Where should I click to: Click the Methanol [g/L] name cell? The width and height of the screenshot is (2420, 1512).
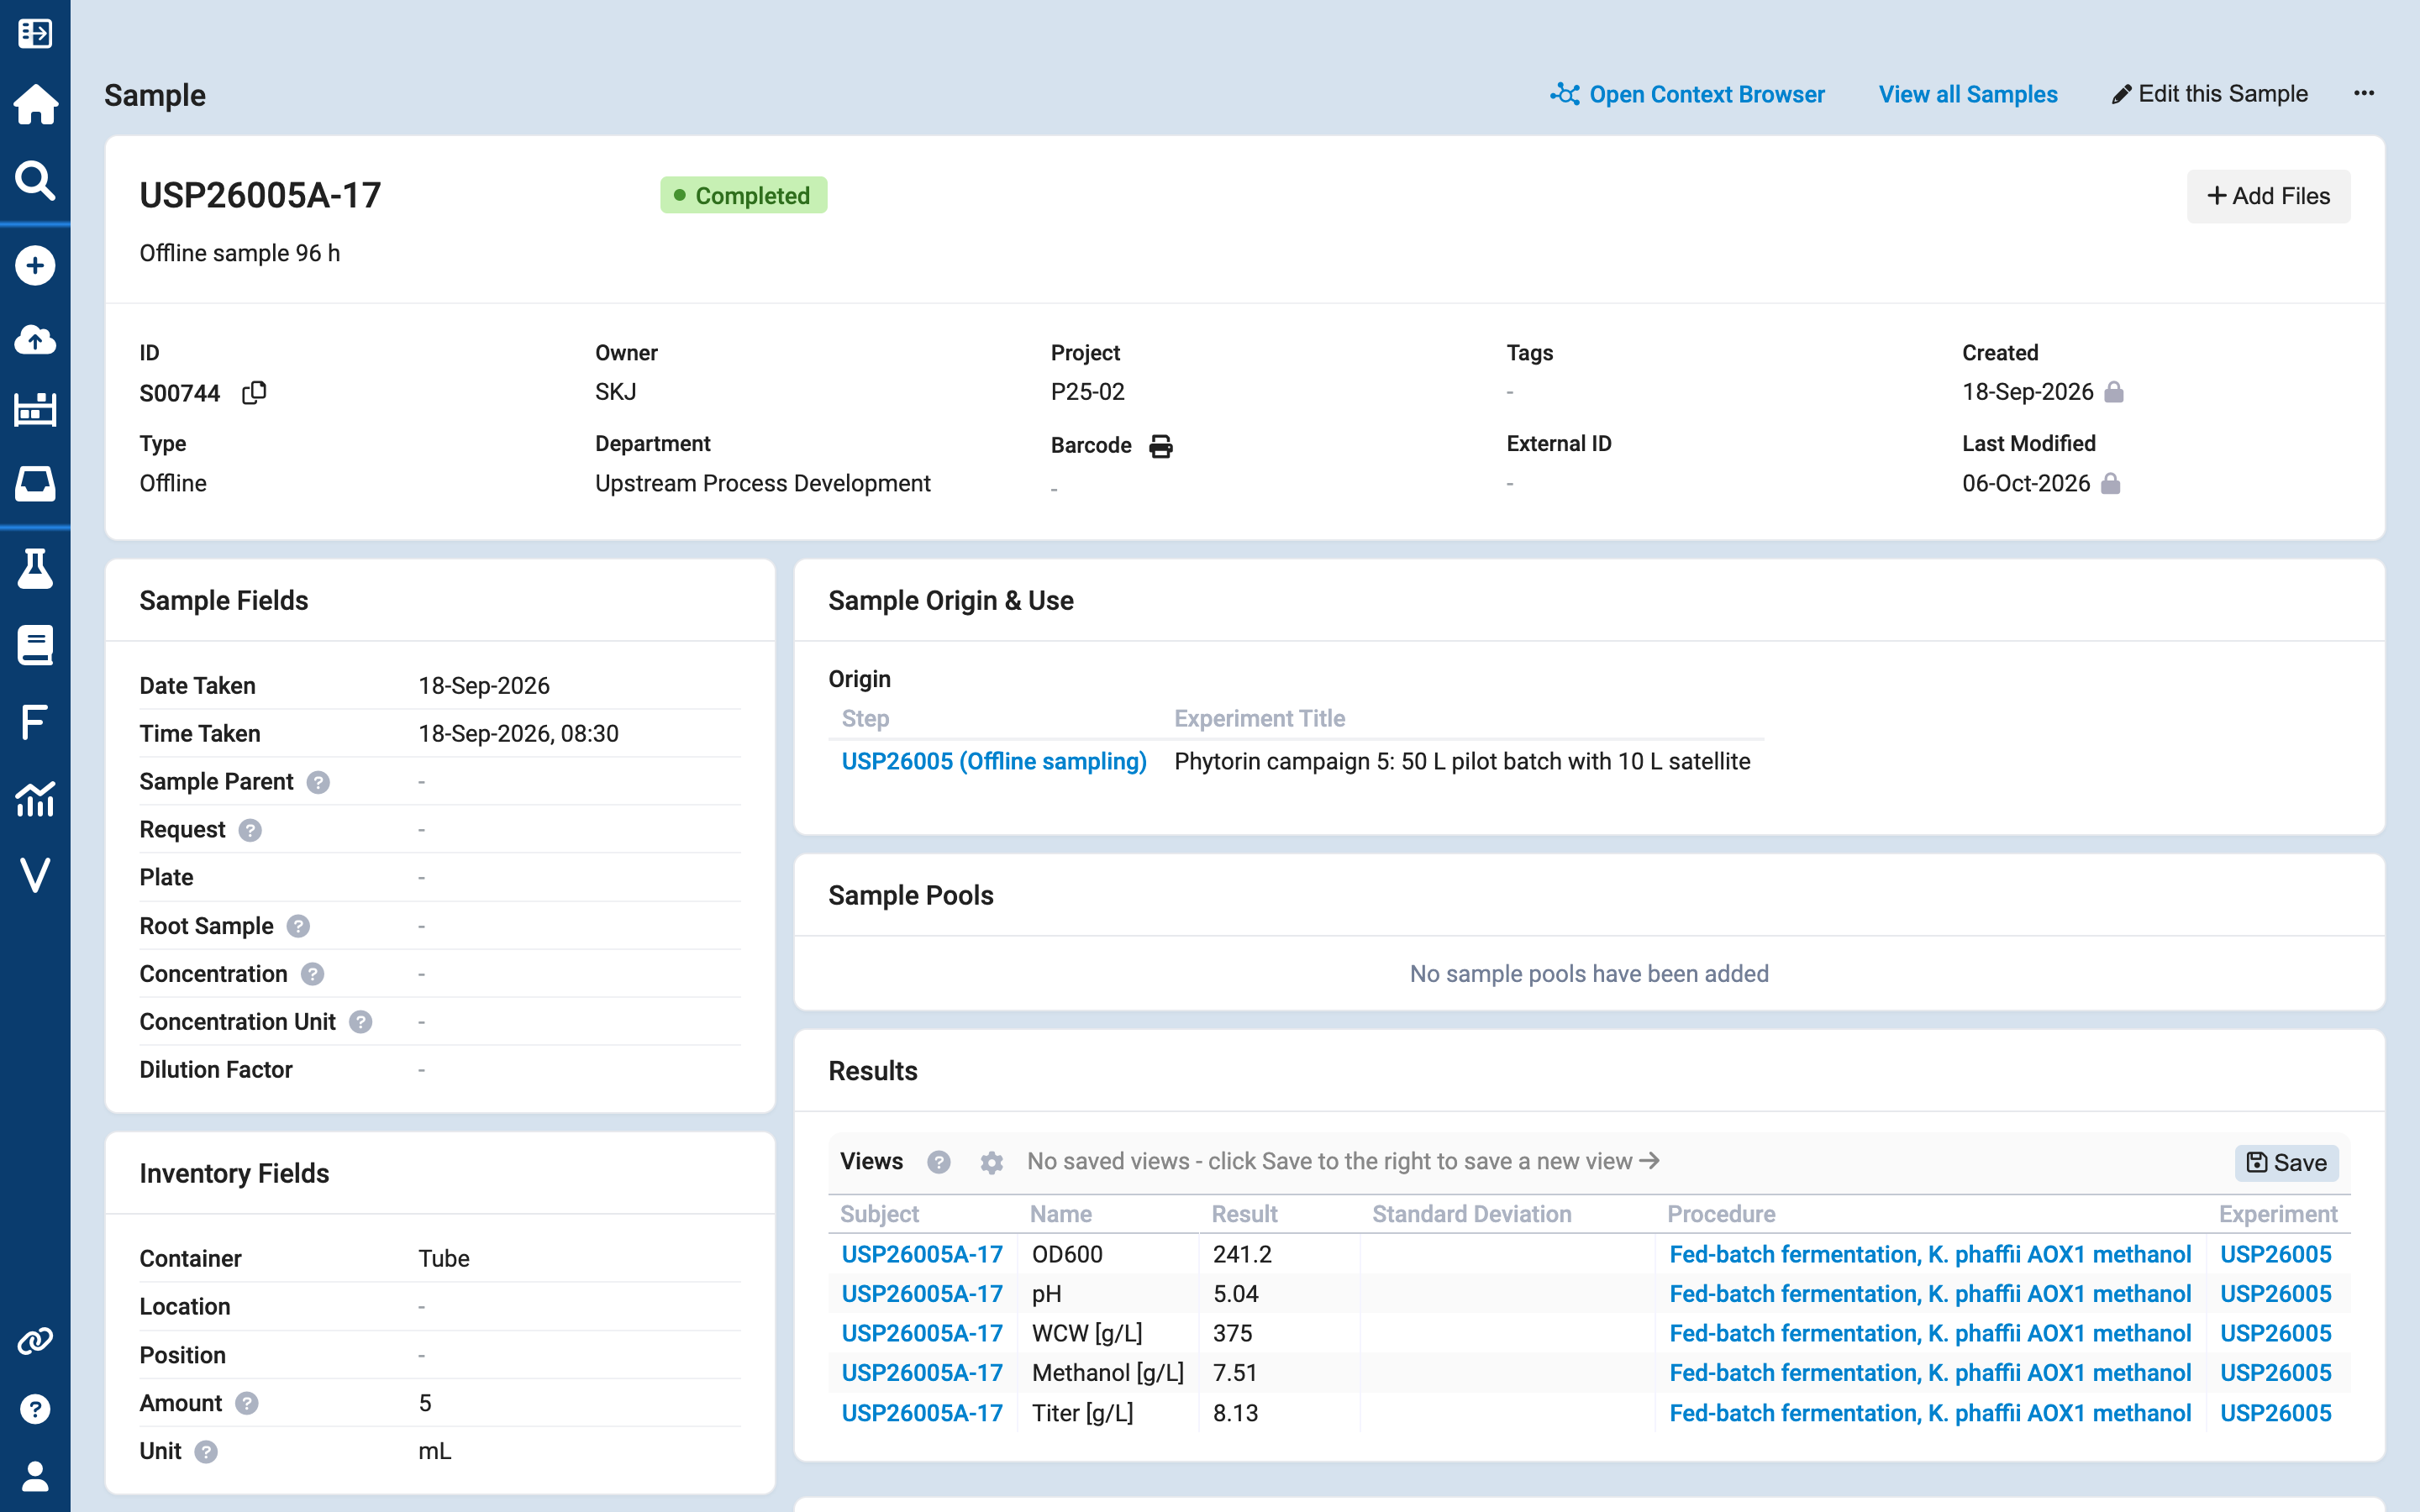click(x=1107, y=1372)
